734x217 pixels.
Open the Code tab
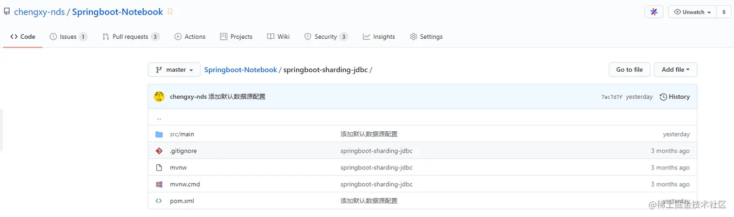[x=23, y=37]
